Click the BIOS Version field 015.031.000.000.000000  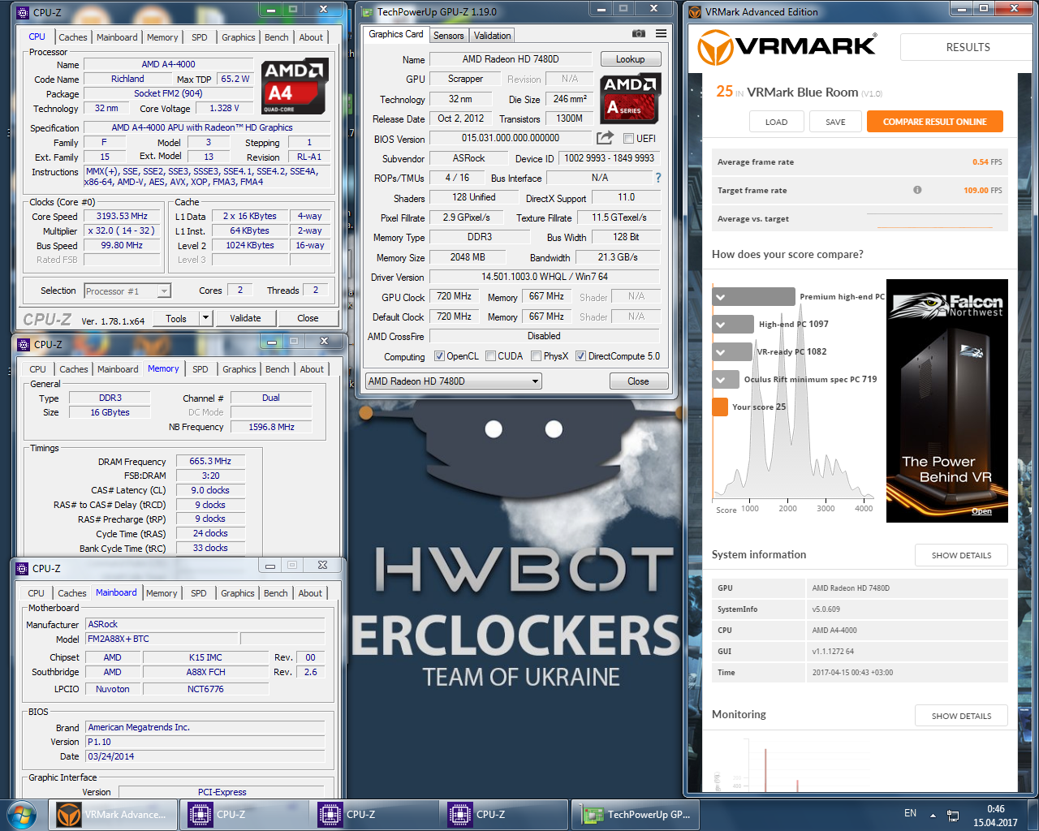coord(511,138)
